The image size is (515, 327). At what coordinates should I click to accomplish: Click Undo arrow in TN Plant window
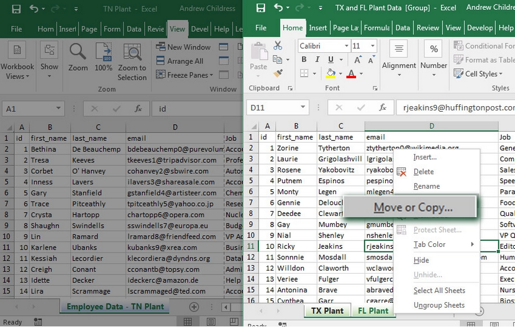point(34,9)
